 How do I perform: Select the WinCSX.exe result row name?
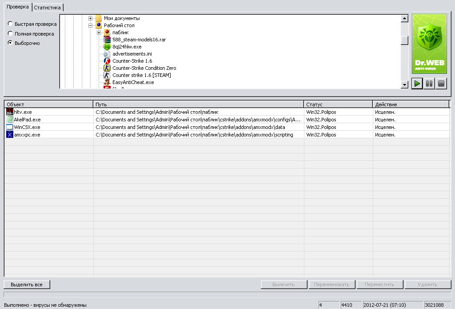27,127
